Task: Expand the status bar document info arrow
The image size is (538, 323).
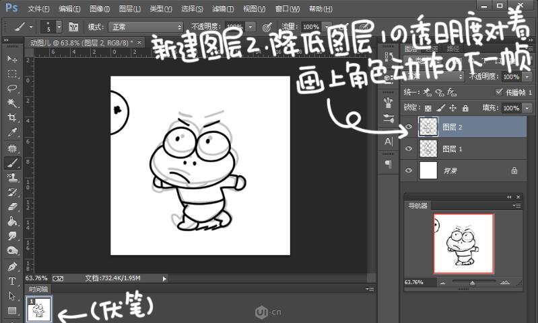Action: (164, 279)
